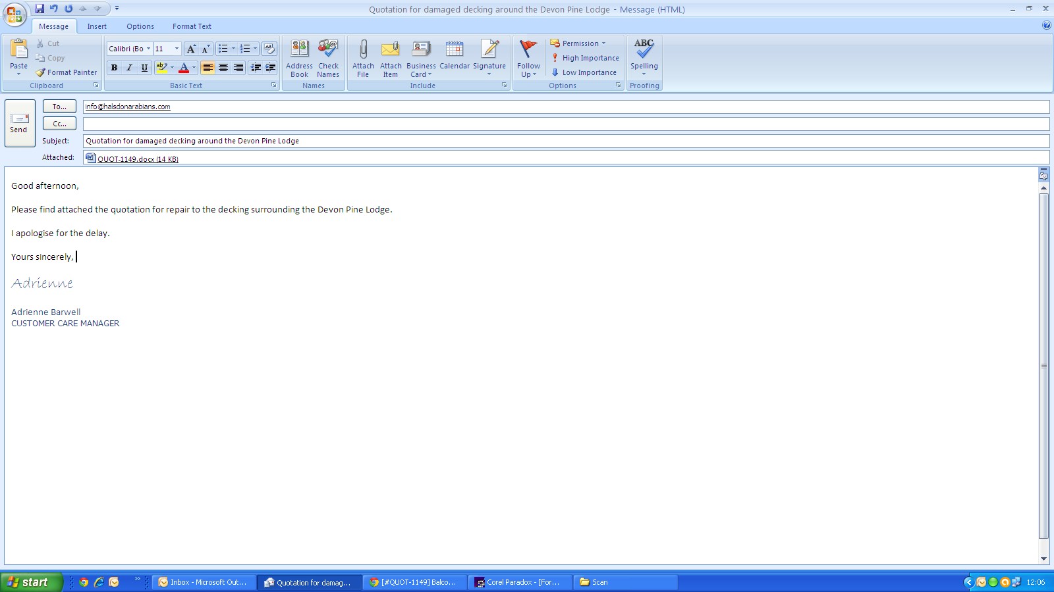Open the Insert ribbon tab
The height and width of the screenshot is (592, 1054).
click(97, 26)
